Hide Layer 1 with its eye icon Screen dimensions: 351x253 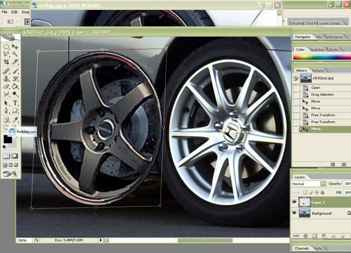[294, 202]
